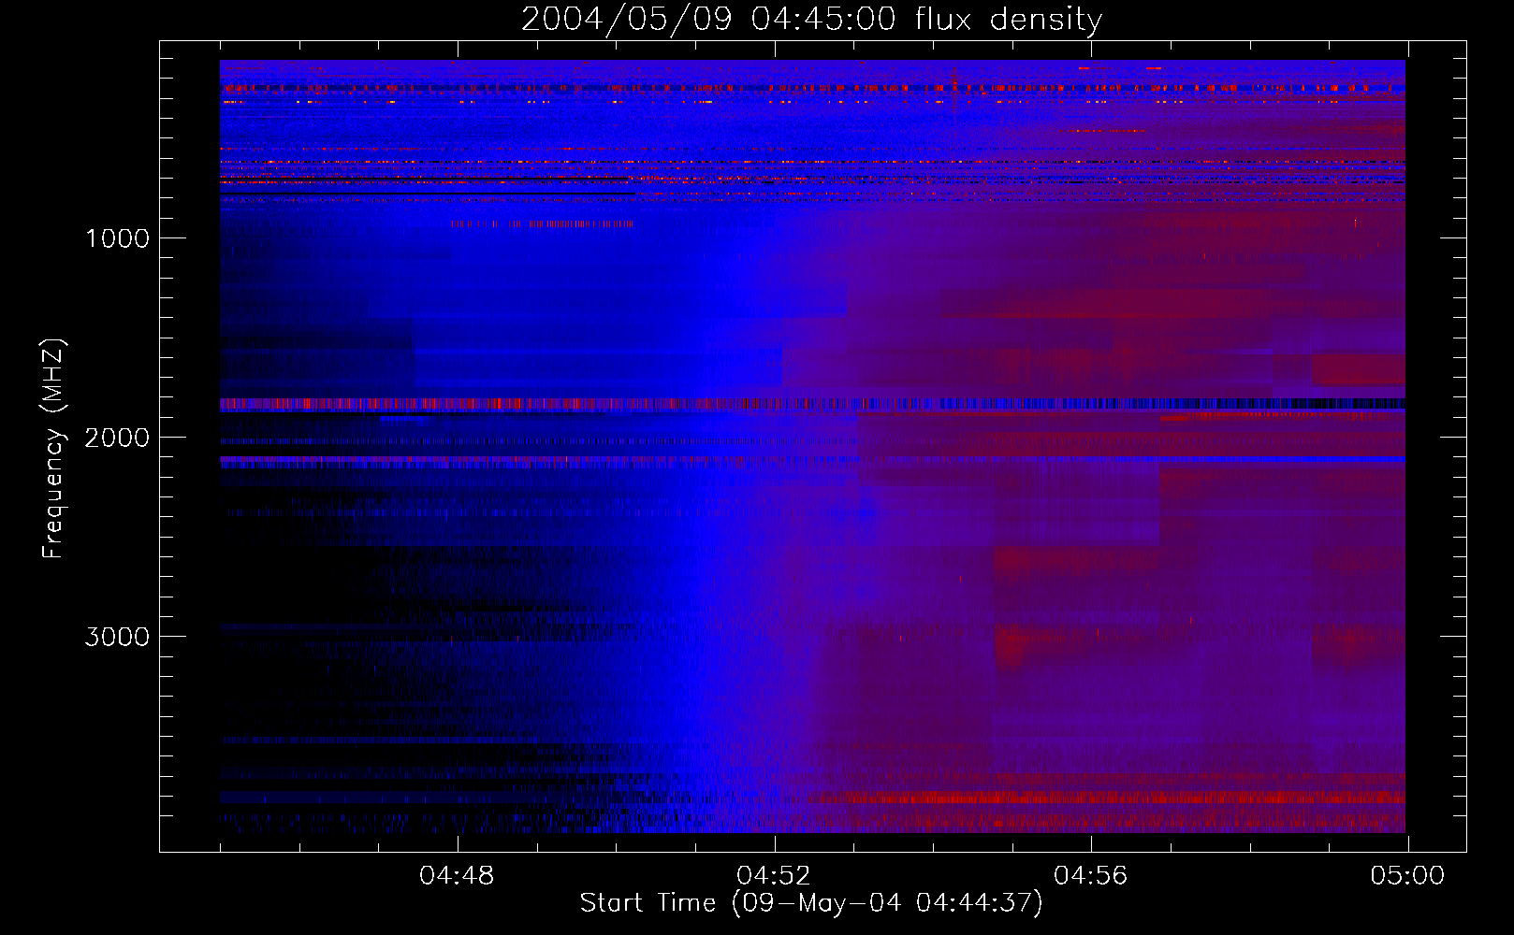Select the 2000 frequency tick label
Viewport: 1514px width, 935px height.
(117, 437)
